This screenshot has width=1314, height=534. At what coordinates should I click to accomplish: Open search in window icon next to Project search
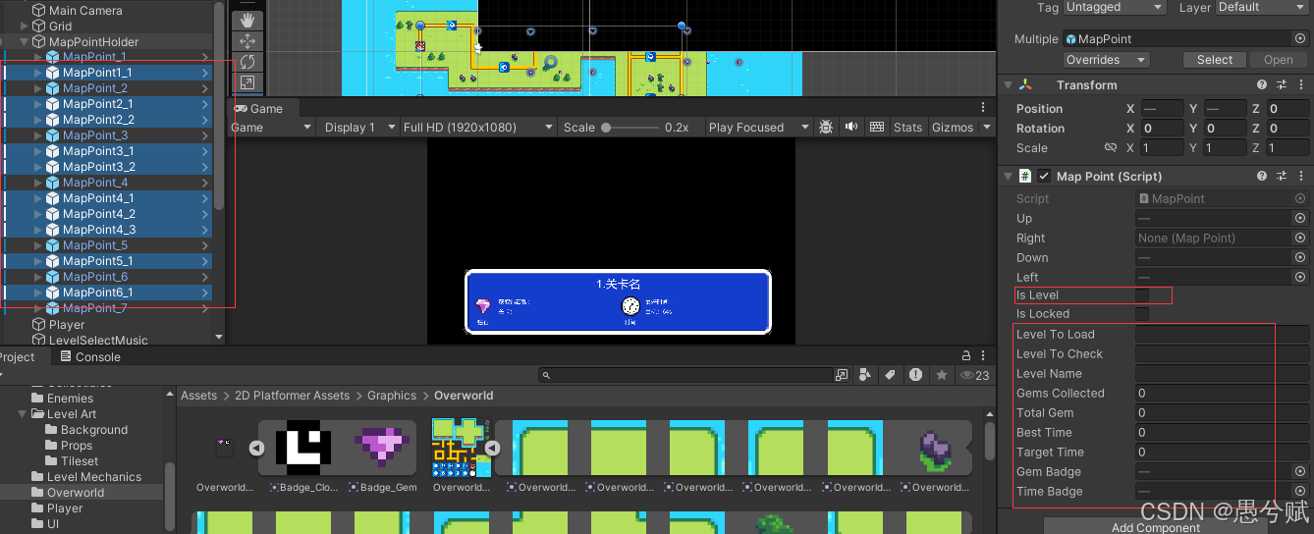point(842,375)
